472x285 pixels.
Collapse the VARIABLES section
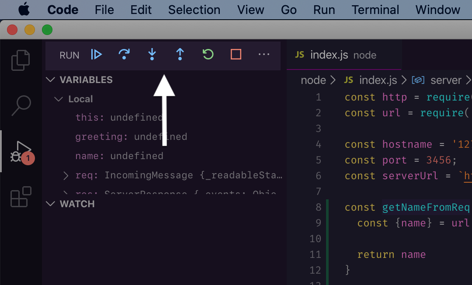[50, 80]
